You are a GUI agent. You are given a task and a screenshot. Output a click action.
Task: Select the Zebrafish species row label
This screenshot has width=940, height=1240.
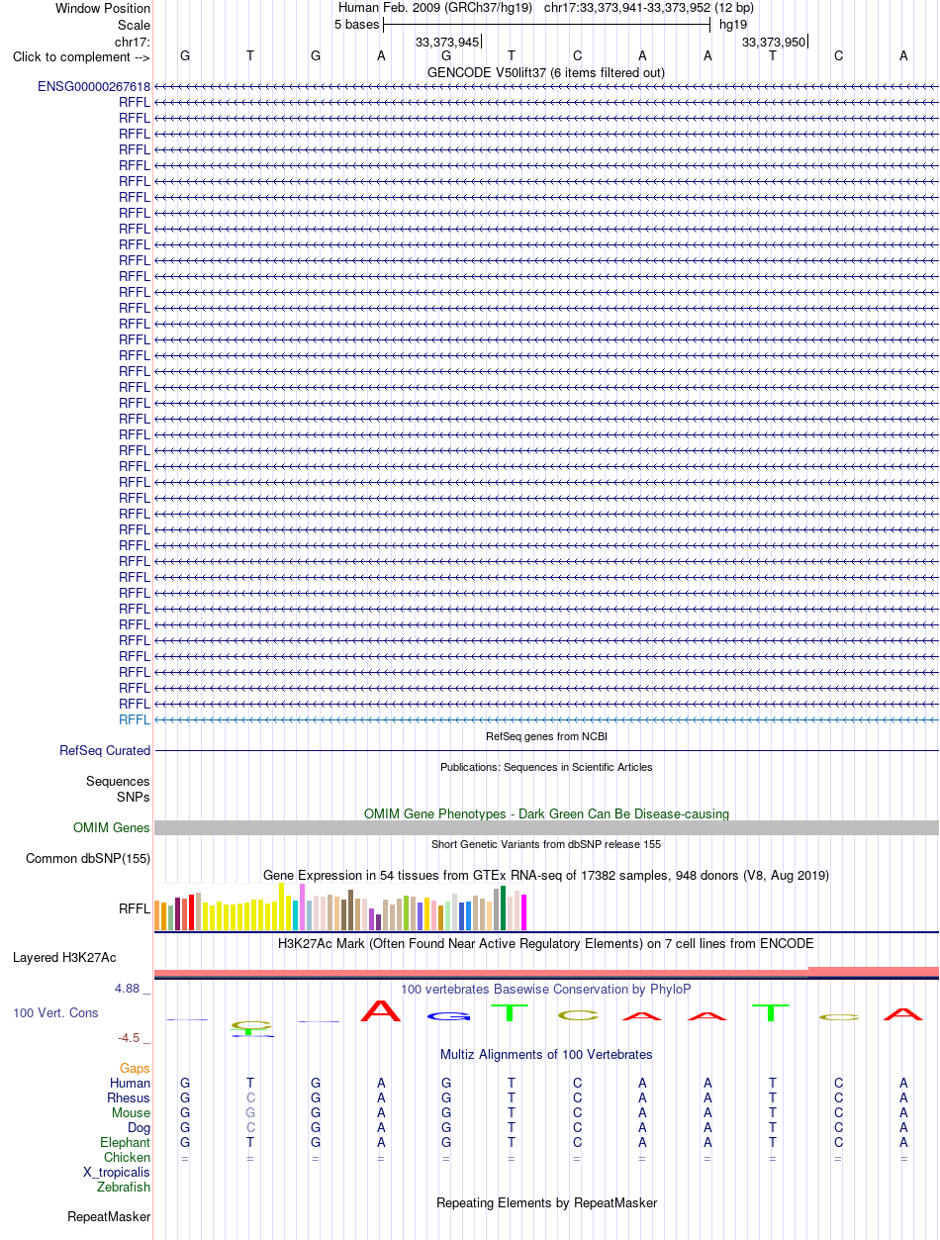(124, 1188)
